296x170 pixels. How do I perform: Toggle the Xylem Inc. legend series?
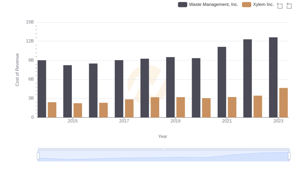(x=258, y=4)
